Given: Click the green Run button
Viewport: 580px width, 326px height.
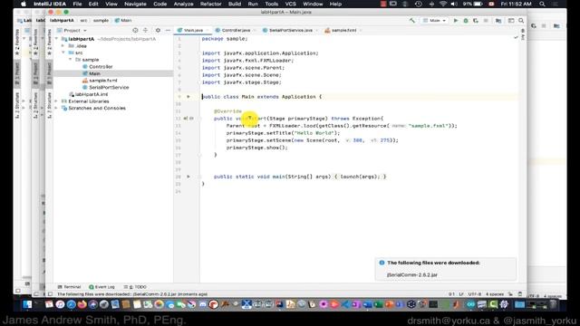Looking at the screenshot, I should (456, 21).
